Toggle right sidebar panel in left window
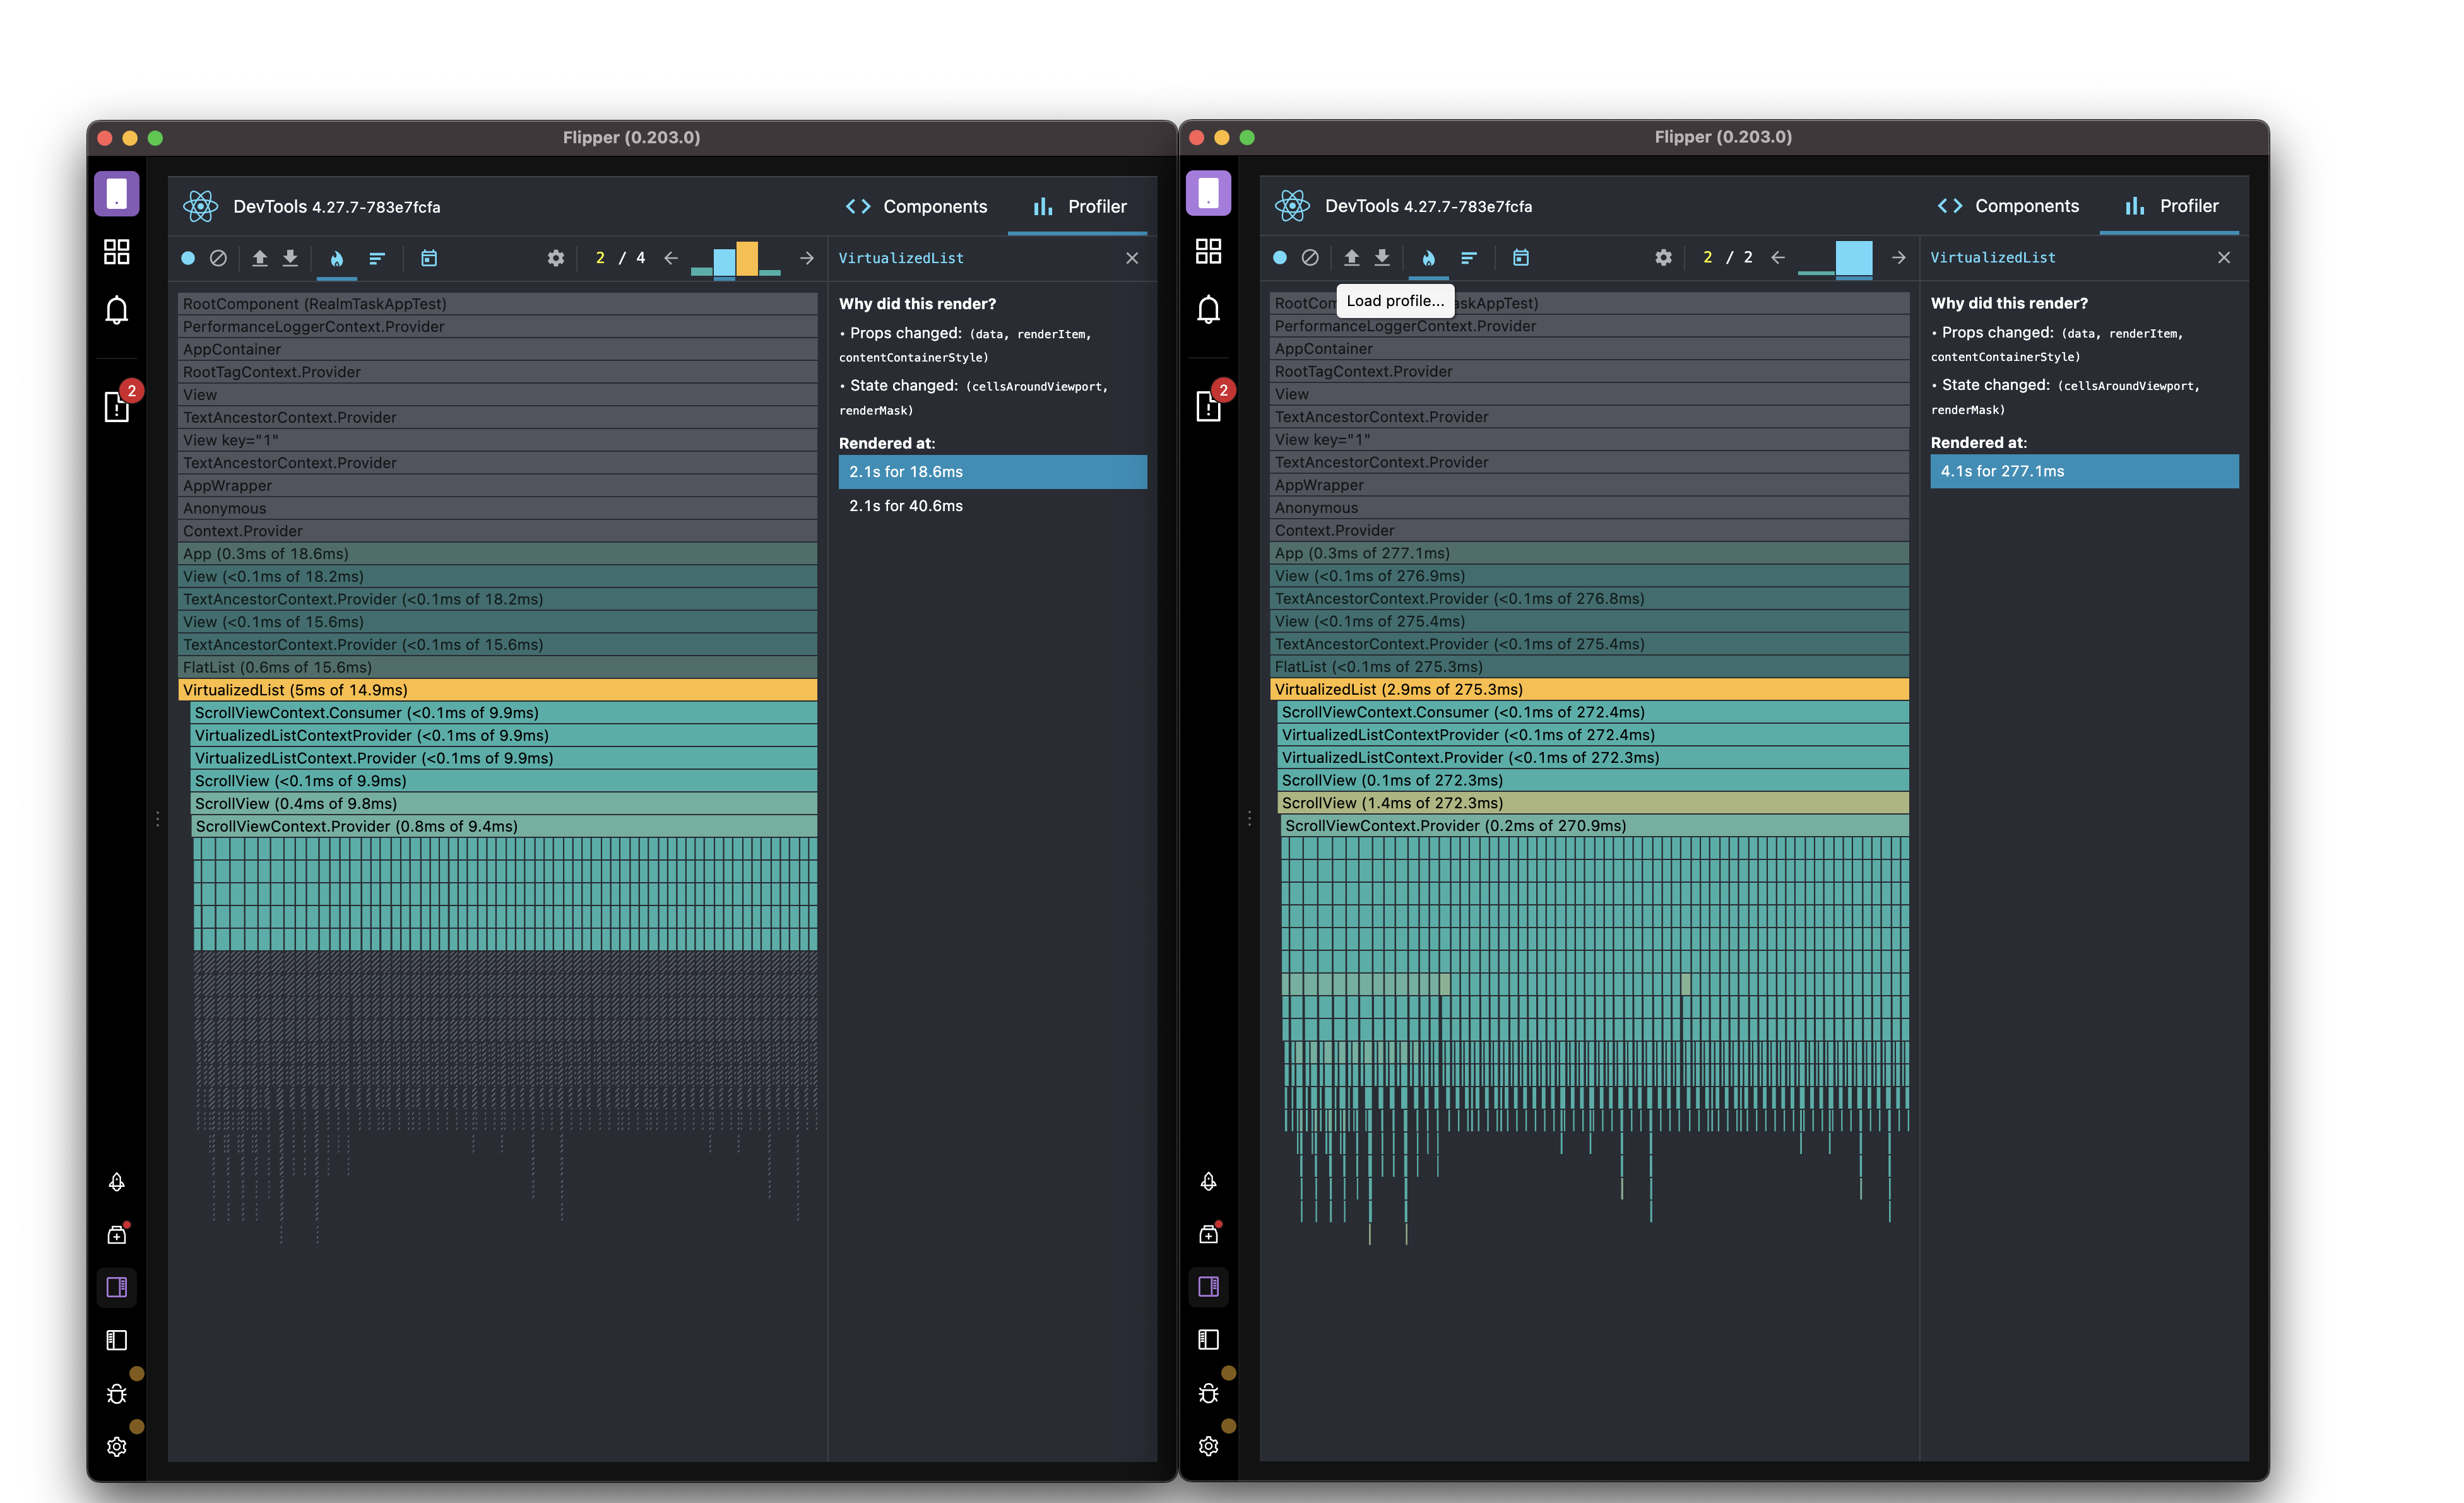 (x=117, y=1287)
